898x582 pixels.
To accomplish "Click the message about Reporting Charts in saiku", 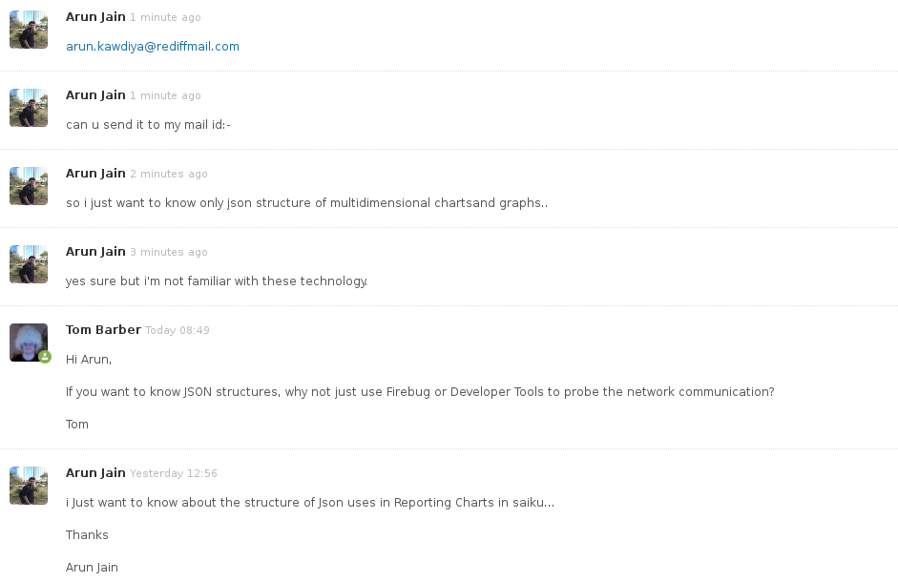I will coord(310,503).
